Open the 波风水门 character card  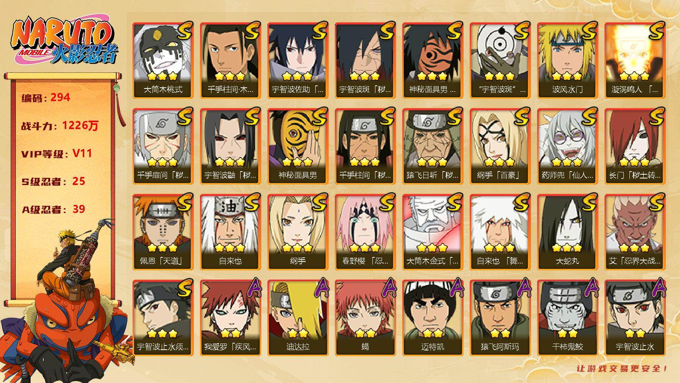567,61
